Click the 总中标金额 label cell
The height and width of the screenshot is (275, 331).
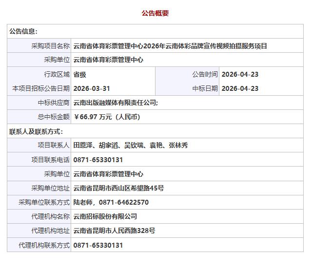(54, 117)
